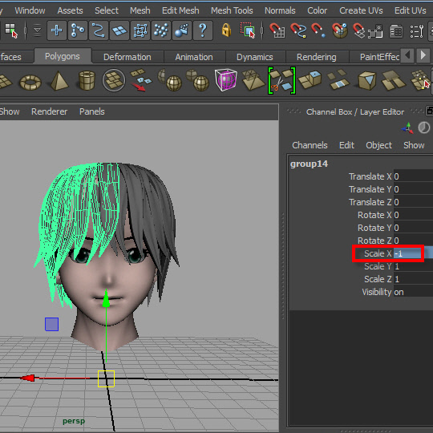433x433 pixels.
Task: Click the Bridge shelf icon
Action: 338,80
